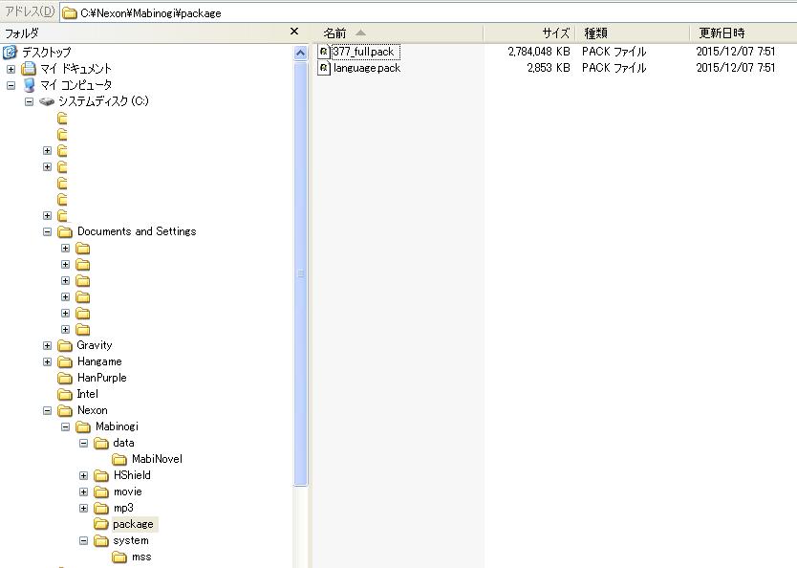Select My Computer (マイ コンピュータ) icon
The image size is (797, 568).
[29, 85]
